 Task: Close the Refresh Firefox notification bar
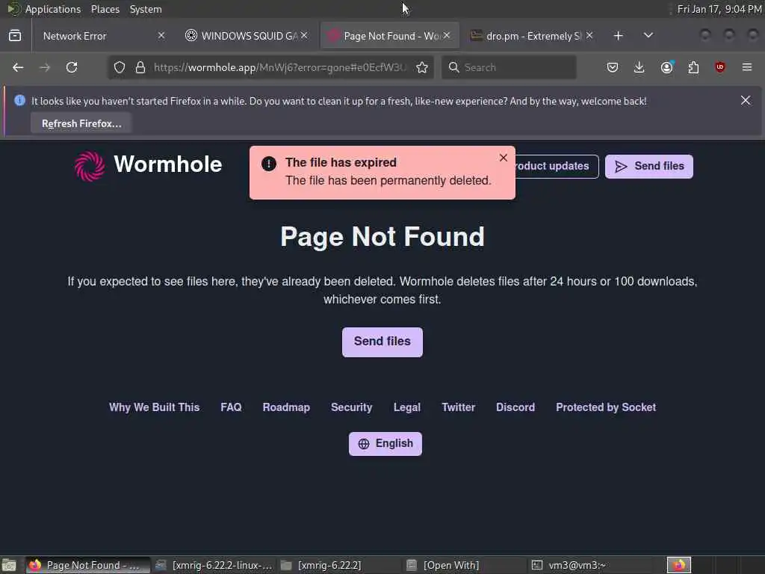pos(746,101)
